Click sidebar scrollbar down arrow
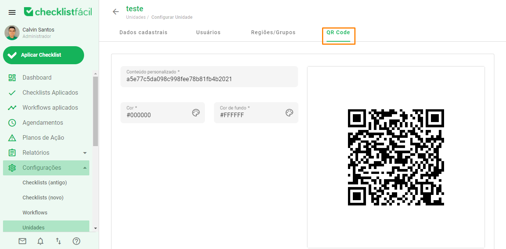The width and height of the screenshot is (506, 249). point(95,228)
